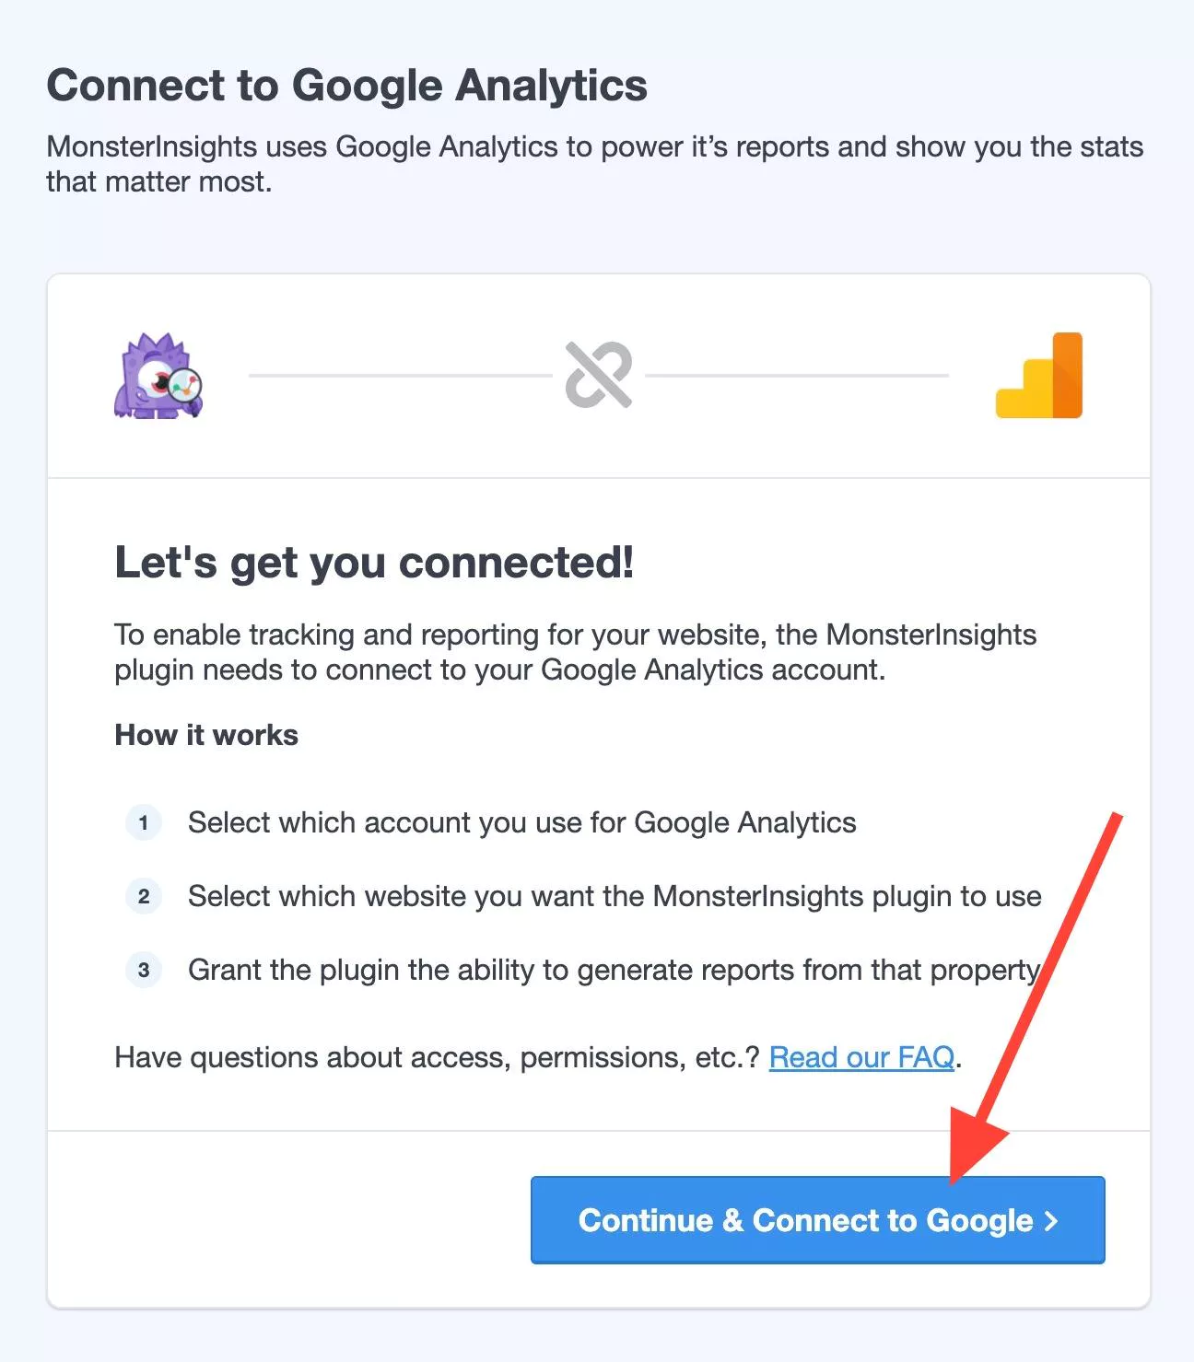Select the 'How it works' heading
1194x1362 pixels.
click(205, 735)
